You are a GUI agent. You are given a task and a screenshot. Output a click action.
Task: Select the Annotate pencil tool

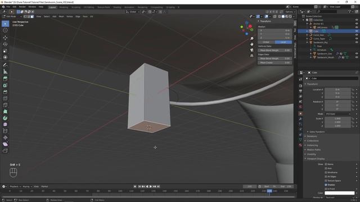pos(5,65)
